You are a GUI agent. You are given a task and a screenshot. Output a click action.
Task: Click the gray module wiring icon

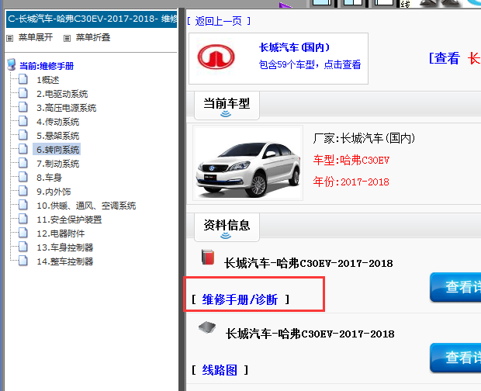click(x=207, y=327)
